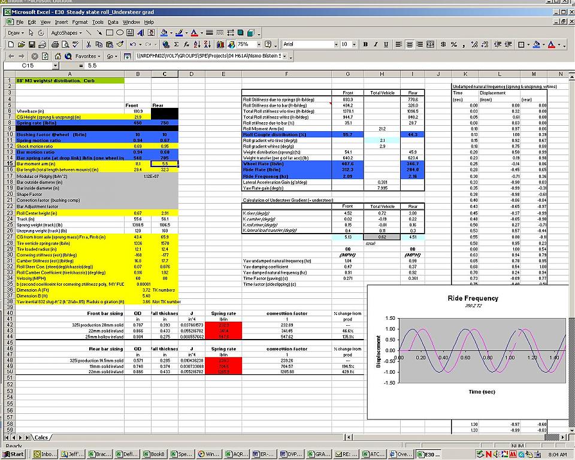575x460 pixels.
Task: Expand the font size dropdown
Action: [x=353, y=44]
